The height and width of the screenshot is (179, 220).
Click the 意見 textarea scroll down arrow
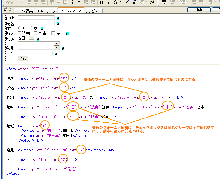pyautogui.click(x=57, y=47)
